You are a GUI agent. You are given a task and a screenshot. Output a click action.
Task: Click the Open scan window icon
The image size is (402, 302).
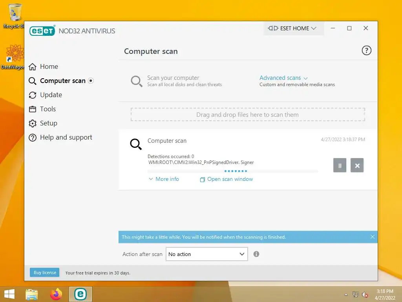[202, 179]
